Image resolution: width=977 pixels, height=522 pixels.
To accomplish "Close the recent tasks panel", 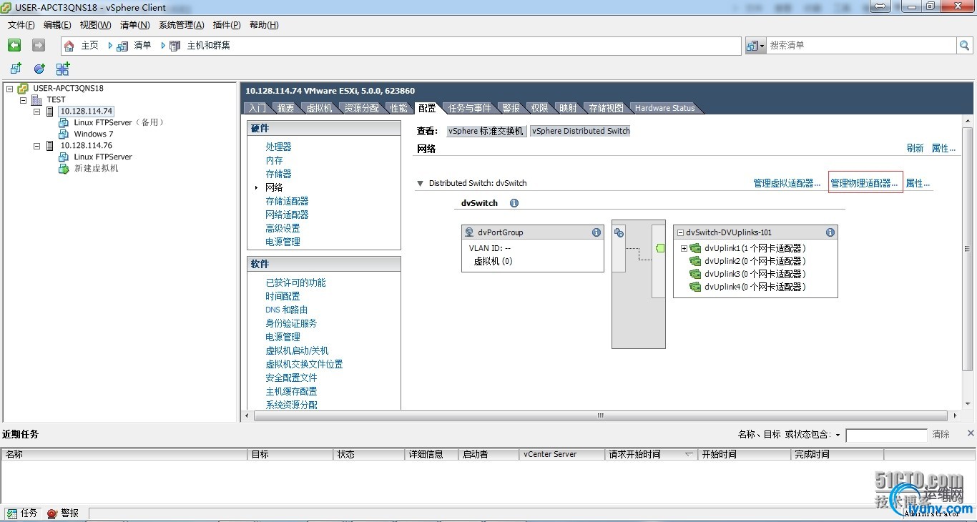I will pyautogui.click(x=971, y=433).
